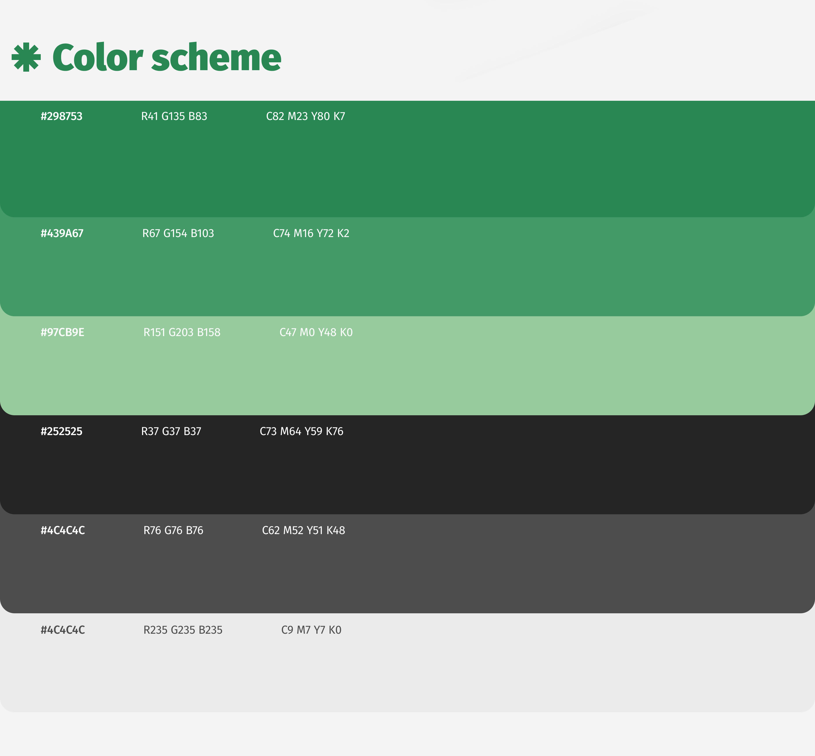The image size is (815, 756).
Task: Click R41 G135 B83 text
Action: click(174, 116)
